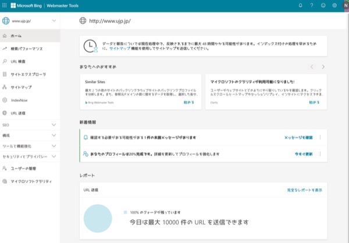Viewport: 349px width, 243px height.
Task: Click 完全なレポートを表示 link
Action: pos(304,190)
